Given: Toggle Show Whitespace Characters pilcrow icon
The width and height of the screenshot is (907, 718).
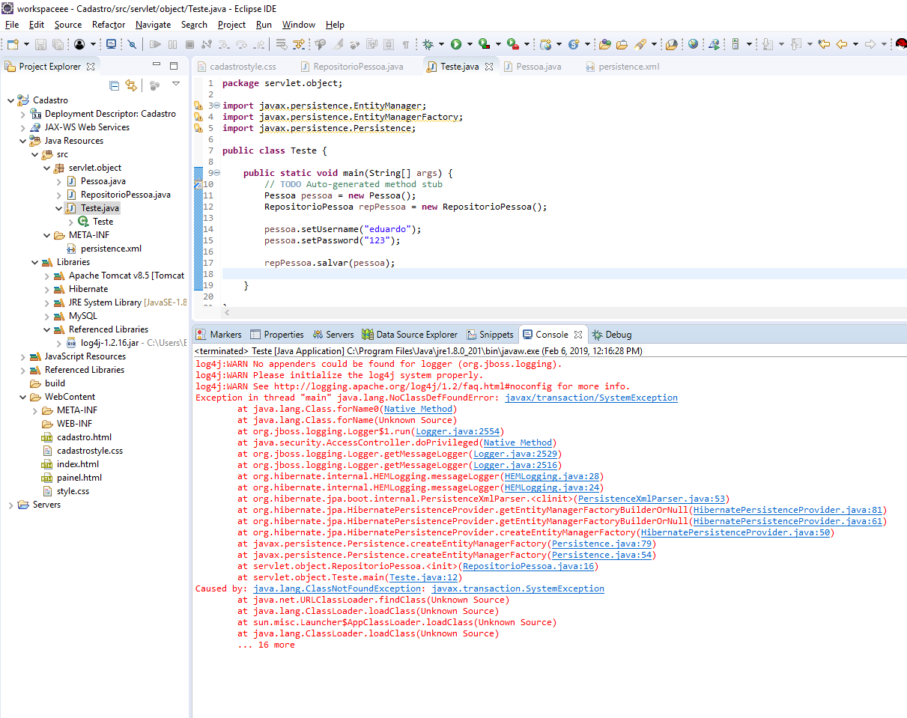Looking at the screenshot, I should click(405, 44).
